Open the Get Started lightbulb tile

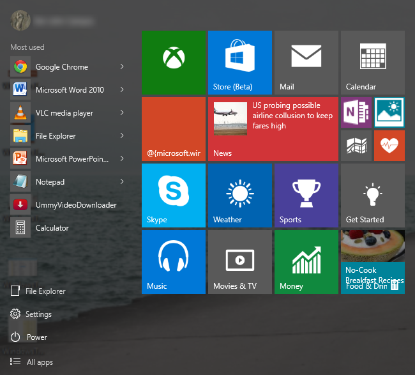click(373, 195)
